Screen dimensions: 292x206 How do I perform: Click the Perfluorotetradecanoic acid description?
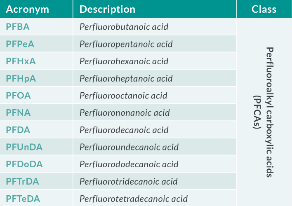[x=134, y=199]
